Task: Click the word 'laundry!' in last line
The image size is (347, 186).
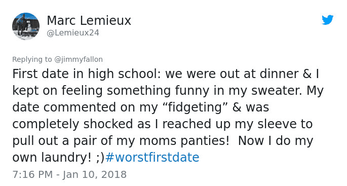Action: (66, 158)
